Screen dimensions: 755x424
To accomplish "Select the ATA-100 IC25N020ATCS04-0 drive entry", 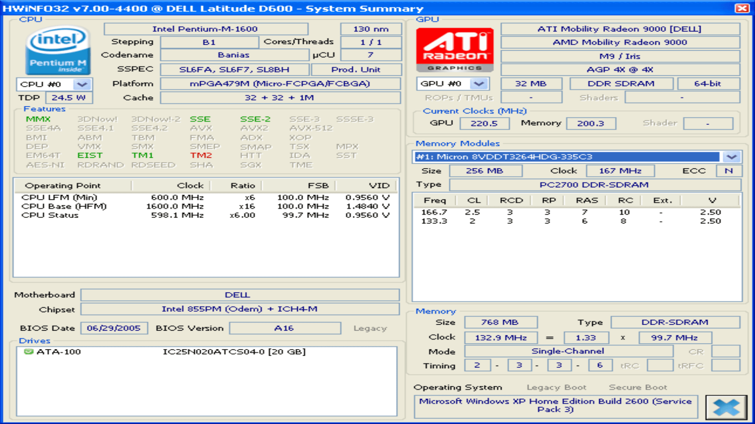I will (x=206, y=352).
